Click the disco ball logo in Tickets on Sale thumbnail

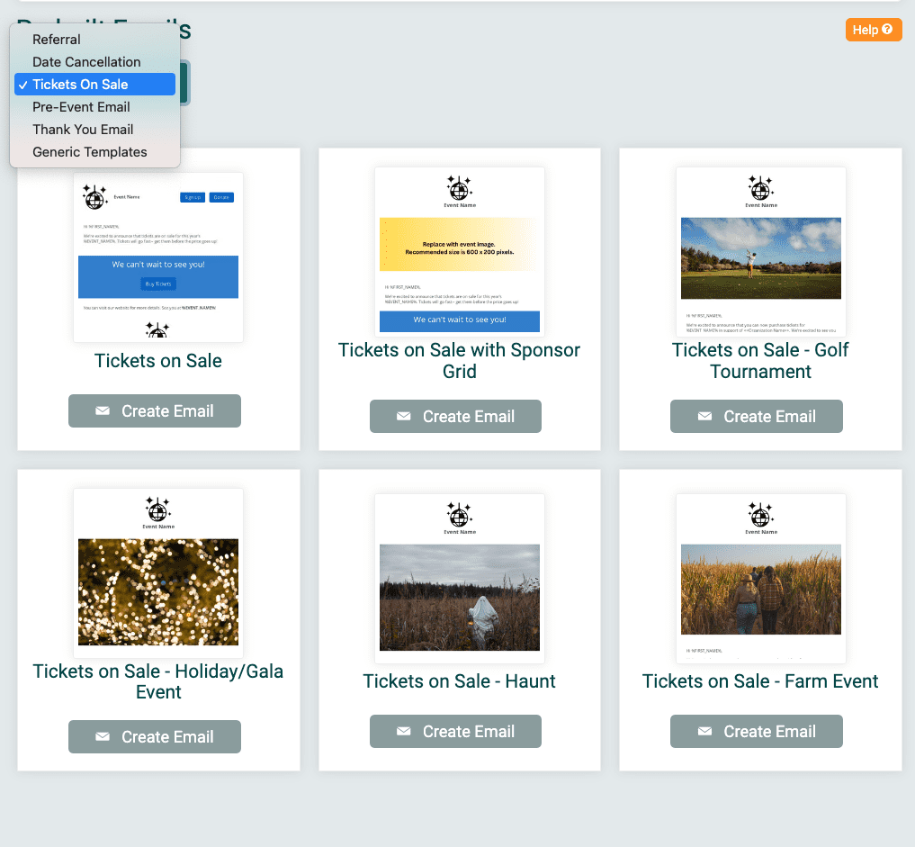click(x=95, y=196)
